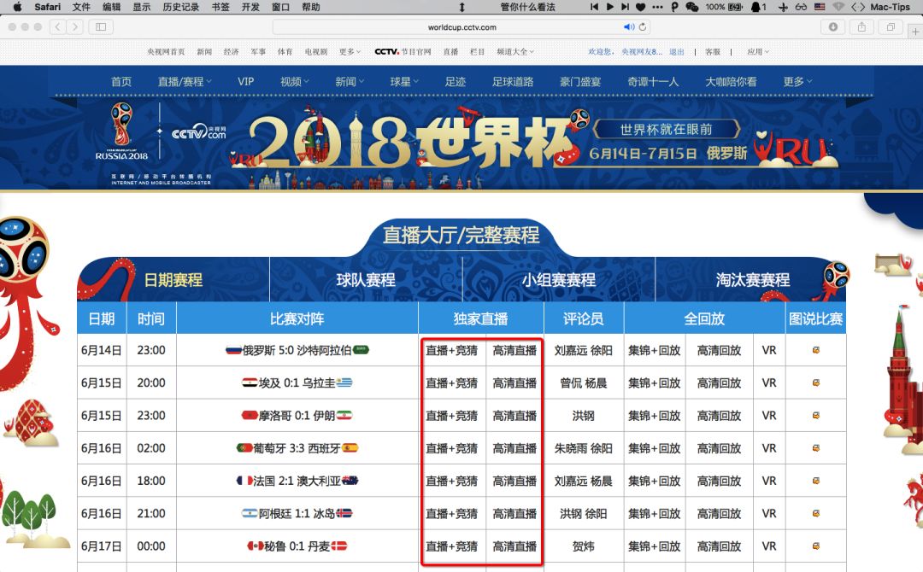Click the picture icon for Peru vs Denmark match
This screenshot has width=923, height=572.
[815, 546]
